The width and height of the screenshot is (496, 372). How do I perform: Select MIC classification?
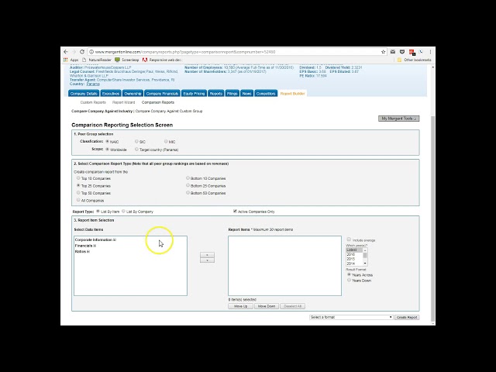tap(166, 141)
